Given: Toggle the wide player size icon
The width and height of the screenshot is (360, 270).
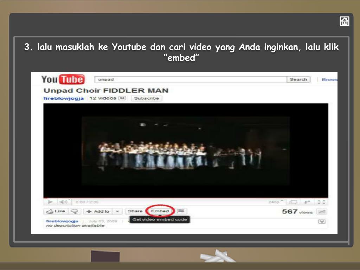Looking at the screenshot, I should tap(293, 202).
